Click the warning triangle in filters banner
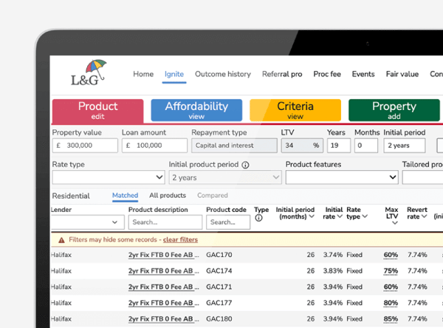The width and height of the screenshot is (443, 328). click(61, 240)
